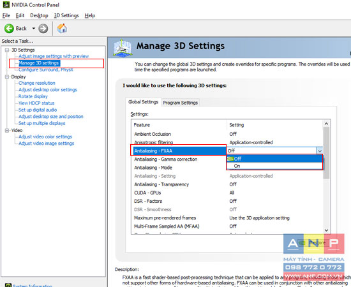Switch to Global Settings tab
Viewport: 351px width, 287px height.
point(143,102)
